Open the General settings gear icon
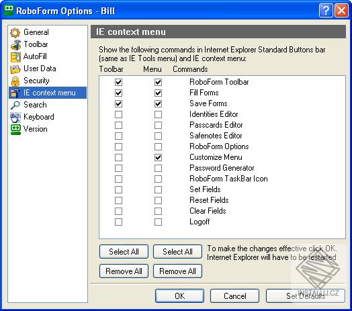Screen dimensions: 352x311 tap(15, 32)
